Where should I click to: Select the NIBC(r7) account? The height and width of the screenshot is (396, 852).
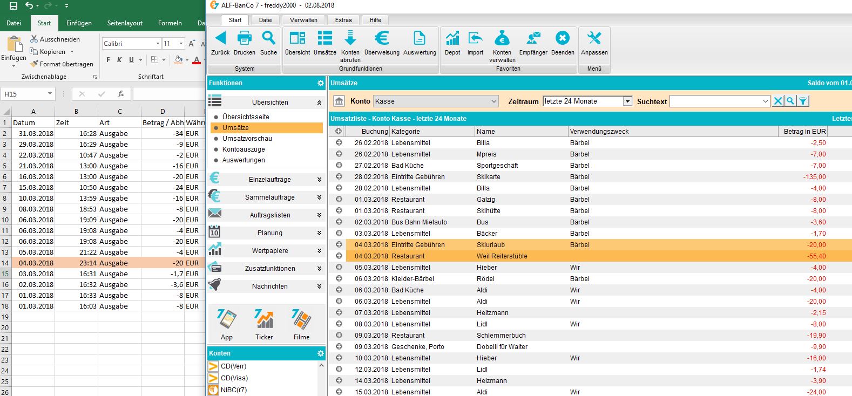coord(234,390)
